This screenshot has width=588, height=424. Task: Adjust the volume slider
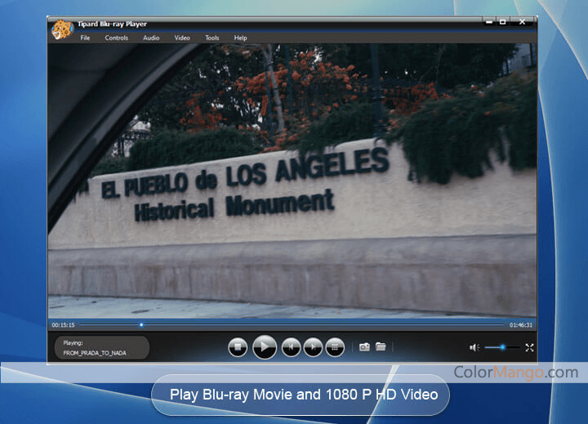tap(501, 347)
